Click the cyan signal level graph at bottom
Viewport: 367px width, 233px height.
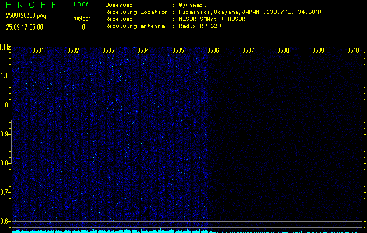tap(187, 231)
